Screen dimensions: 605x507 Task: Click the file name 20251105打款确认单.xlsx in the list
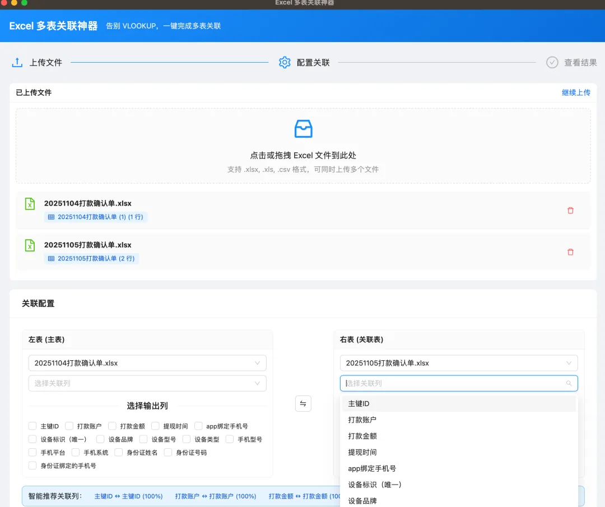[x=87, y=245]
